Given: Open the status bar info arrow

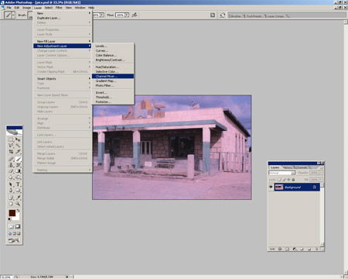Looking at the screenshot, I should [x=67, y=277].
